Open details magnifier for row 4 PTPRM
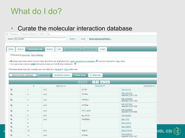The width and height of the screenshot is (185, 138). [11, 105]
